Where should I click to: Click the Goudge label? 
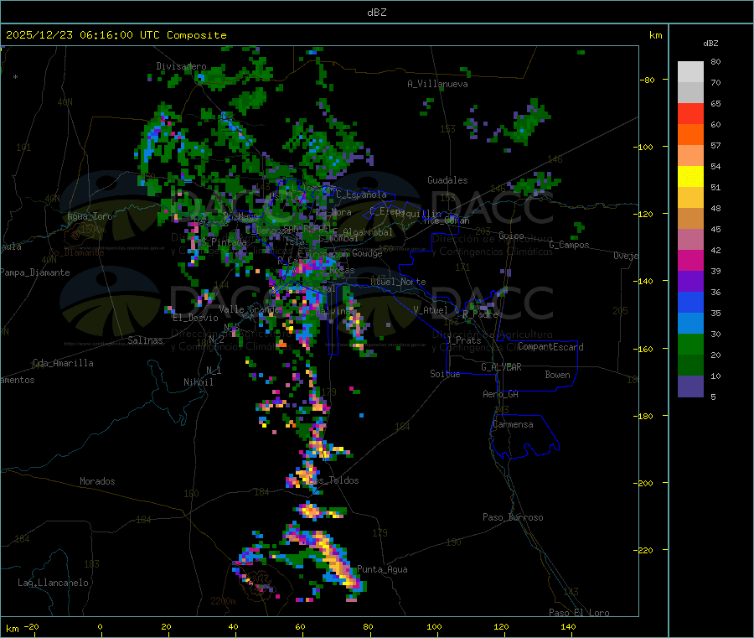[367, 253]
